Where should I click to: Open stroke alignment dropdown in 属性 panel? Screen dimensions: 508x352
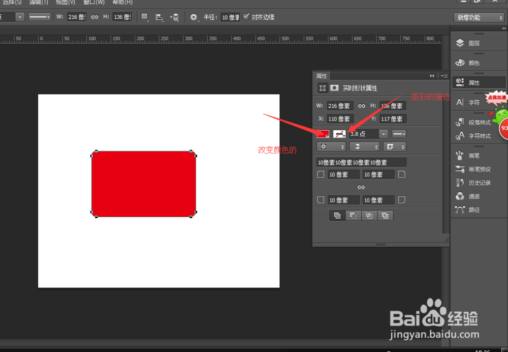[331, 146]
